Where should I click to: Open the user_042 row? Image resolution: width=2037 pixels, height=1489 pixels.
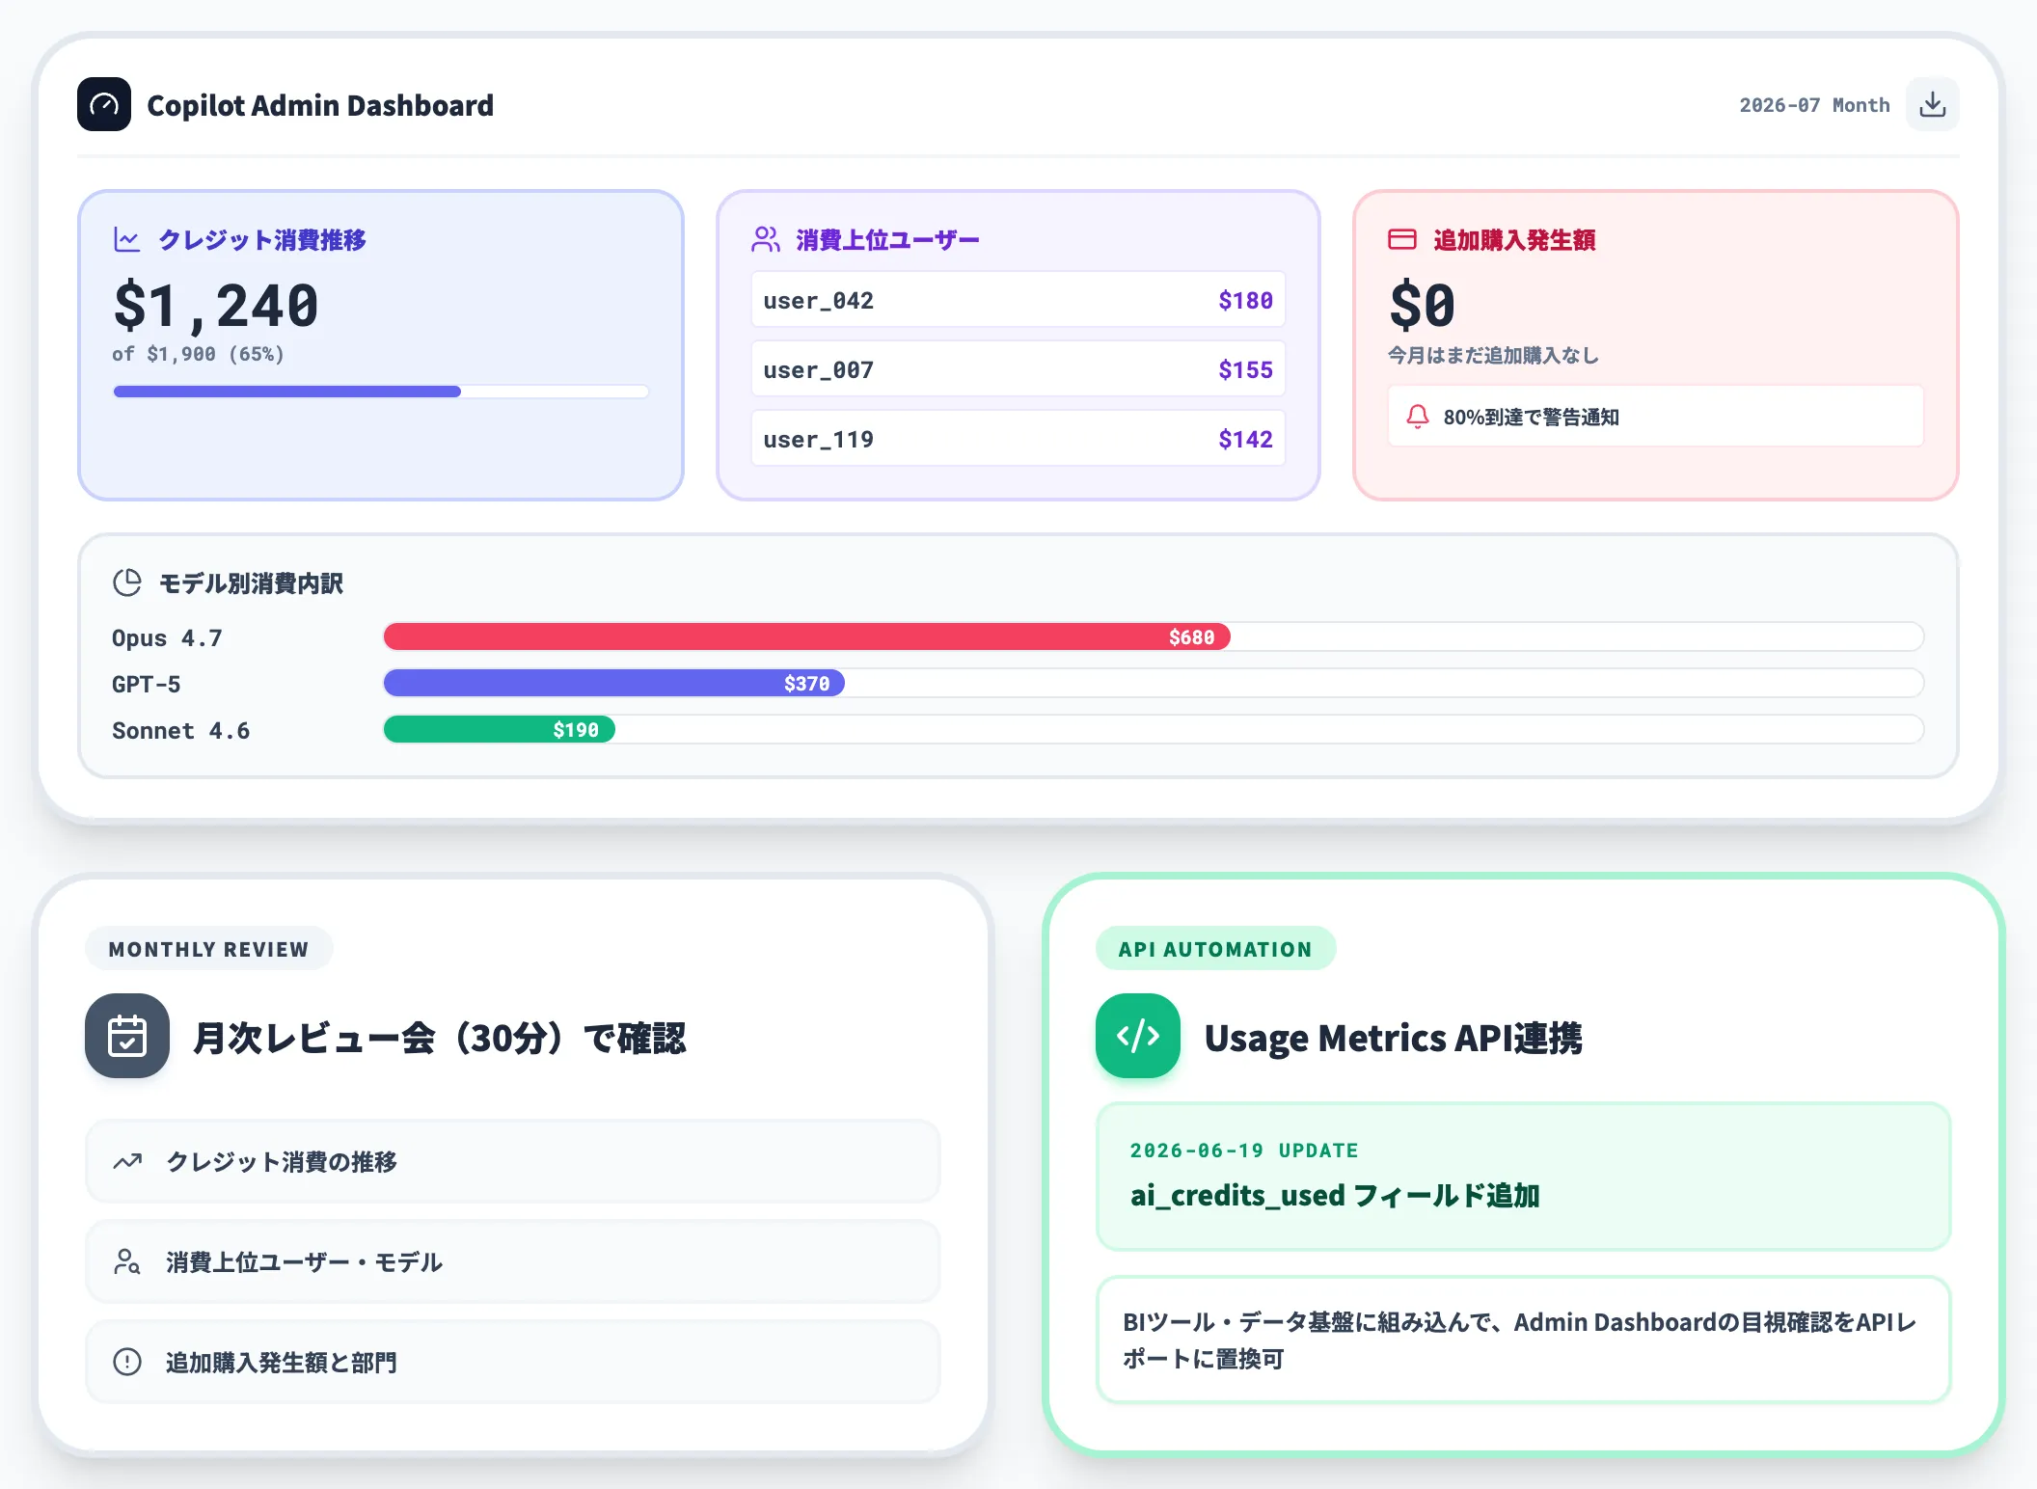pyautogui.click(x=1018, y=300)
